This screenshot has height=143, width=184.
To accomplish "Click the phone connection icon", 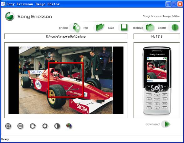I will (x=76, y=28).
